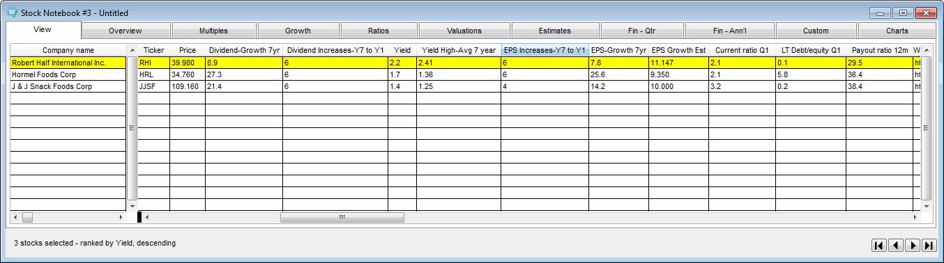Click the EPS growth cell 25.6
Screen dimensions: 944x263
point(618,74)
